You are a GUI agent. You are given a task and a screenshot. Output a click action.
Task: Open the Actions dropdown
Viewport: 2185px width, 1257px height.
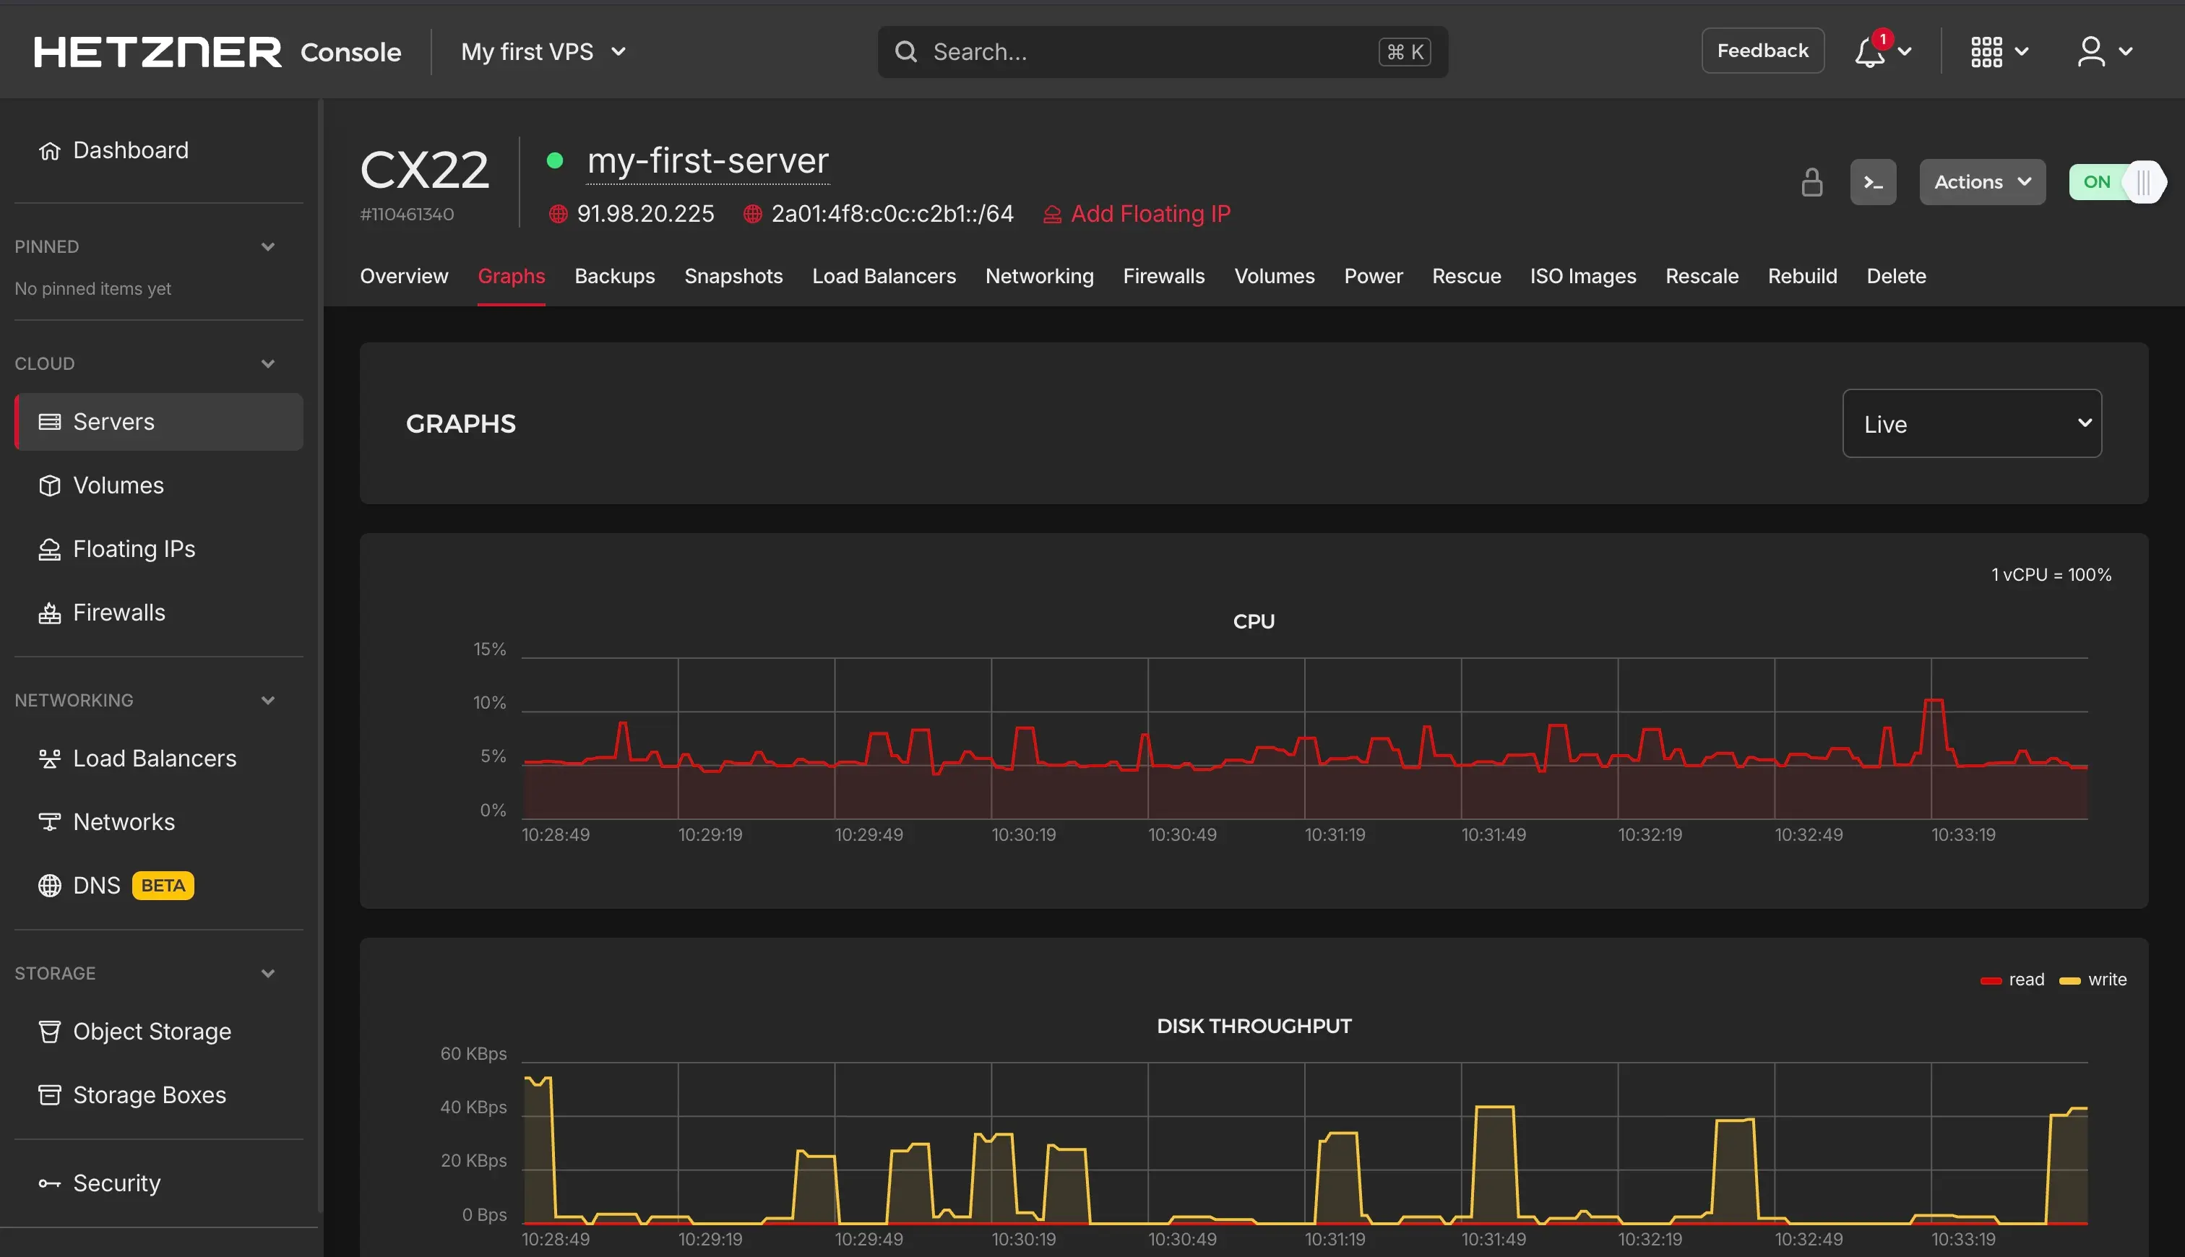pyautogui.click(x=1981, y=181)
